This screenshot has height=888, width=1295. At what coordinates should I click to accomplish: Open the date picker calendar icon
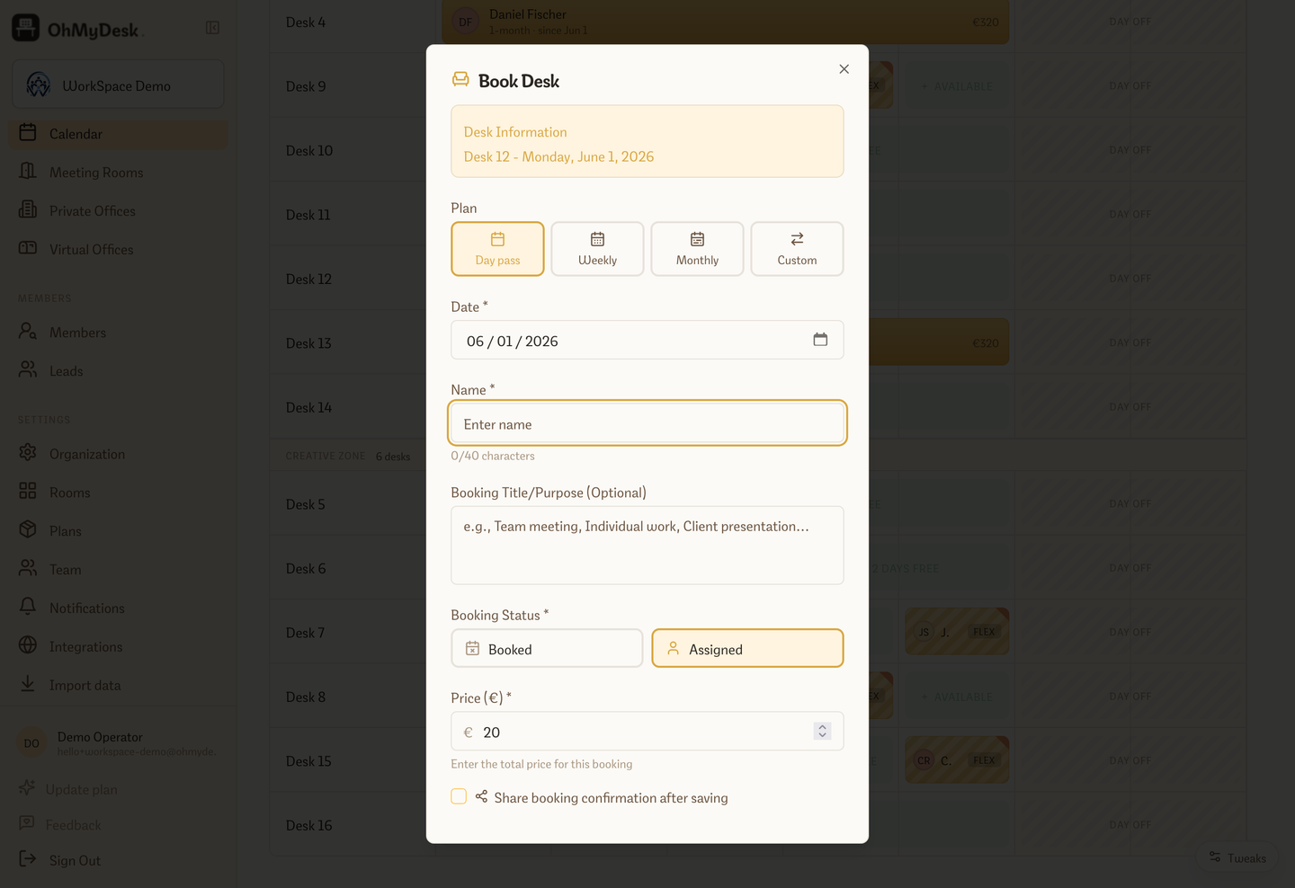pyautogui.click(x=820, y=340)
